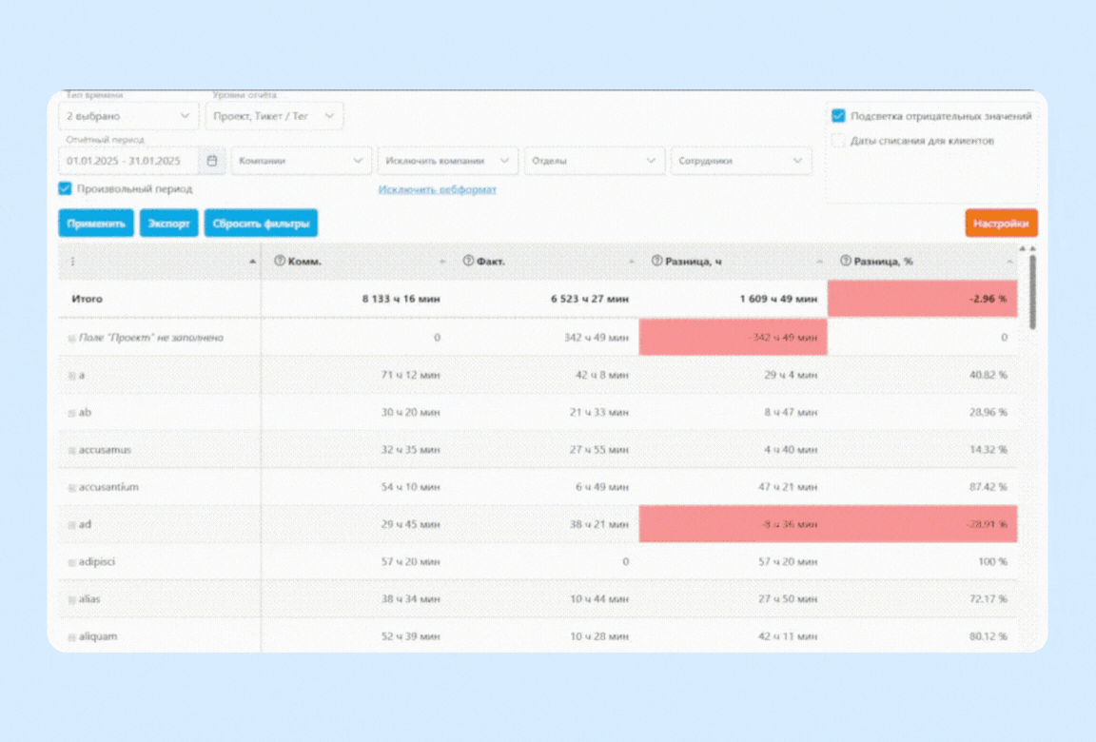Image resolution: width=1096 pixels, height=742 pixels.
Task: Open the three-dot column menu in table header
Action: 72,262
